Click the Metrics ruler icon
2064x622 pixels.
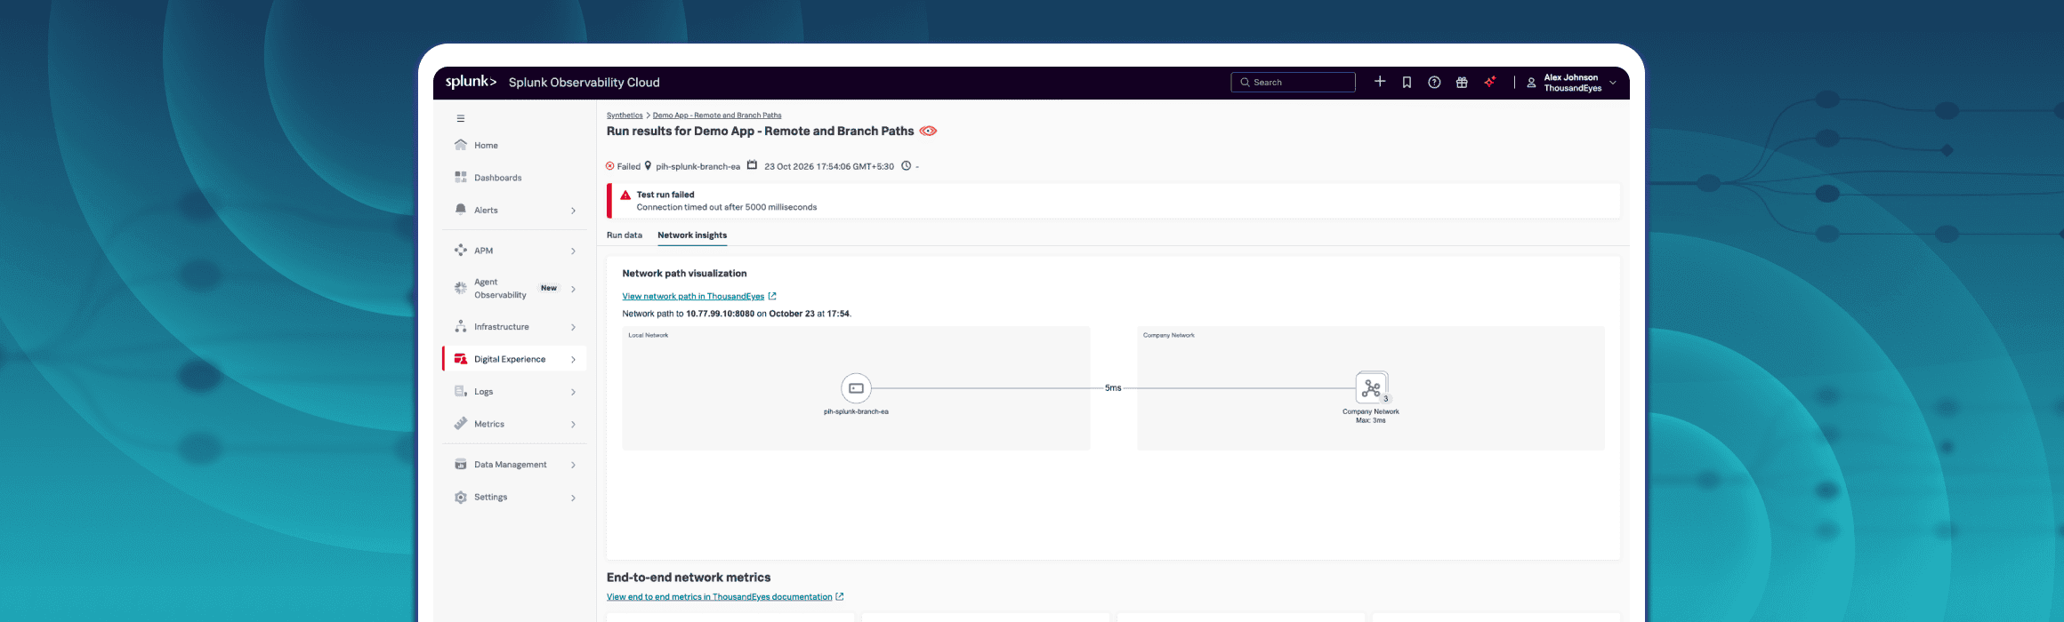tap(461, 424)
